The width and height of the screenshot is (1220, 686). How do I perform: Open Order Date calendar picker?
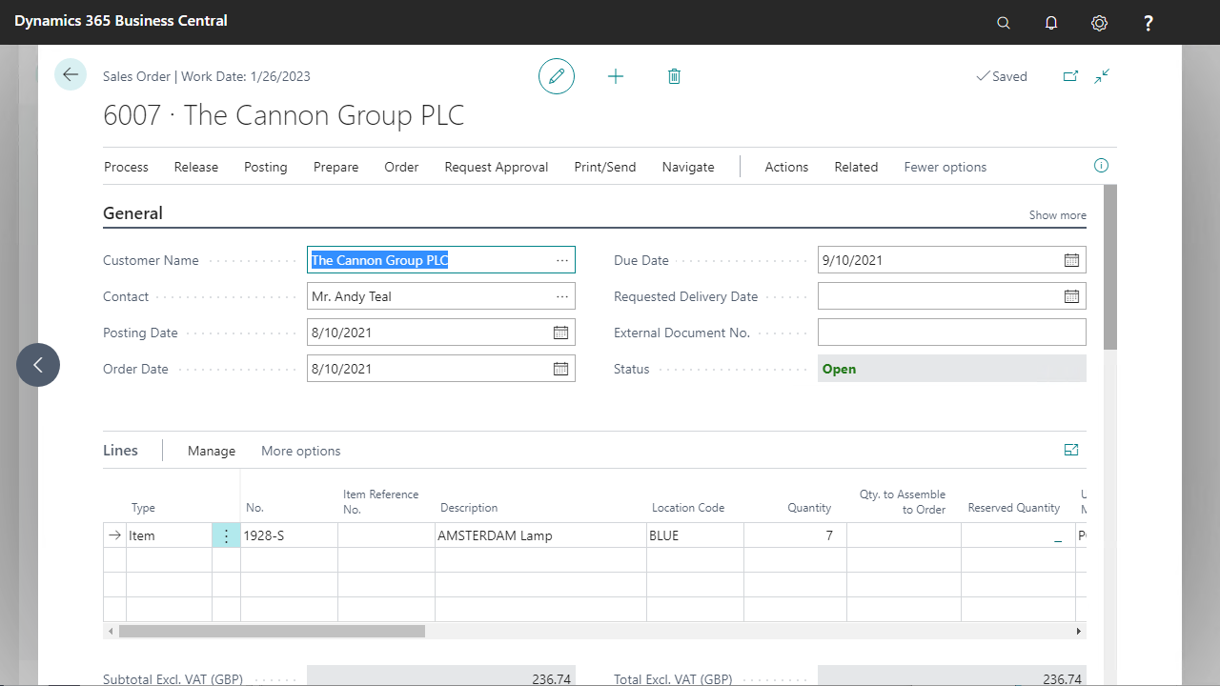coord(560,369)
